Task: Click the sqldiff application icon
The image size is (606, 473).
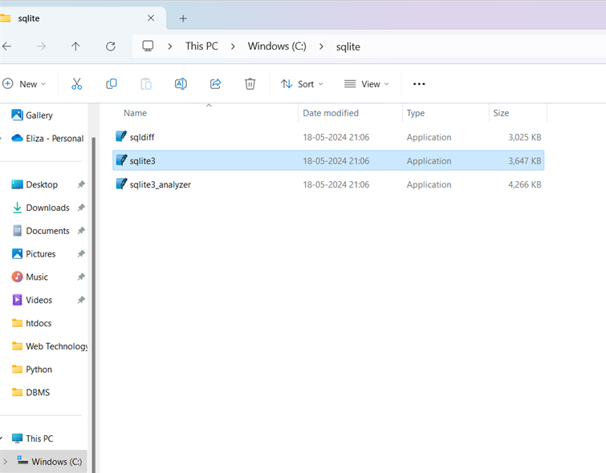Action: point(121,136)
